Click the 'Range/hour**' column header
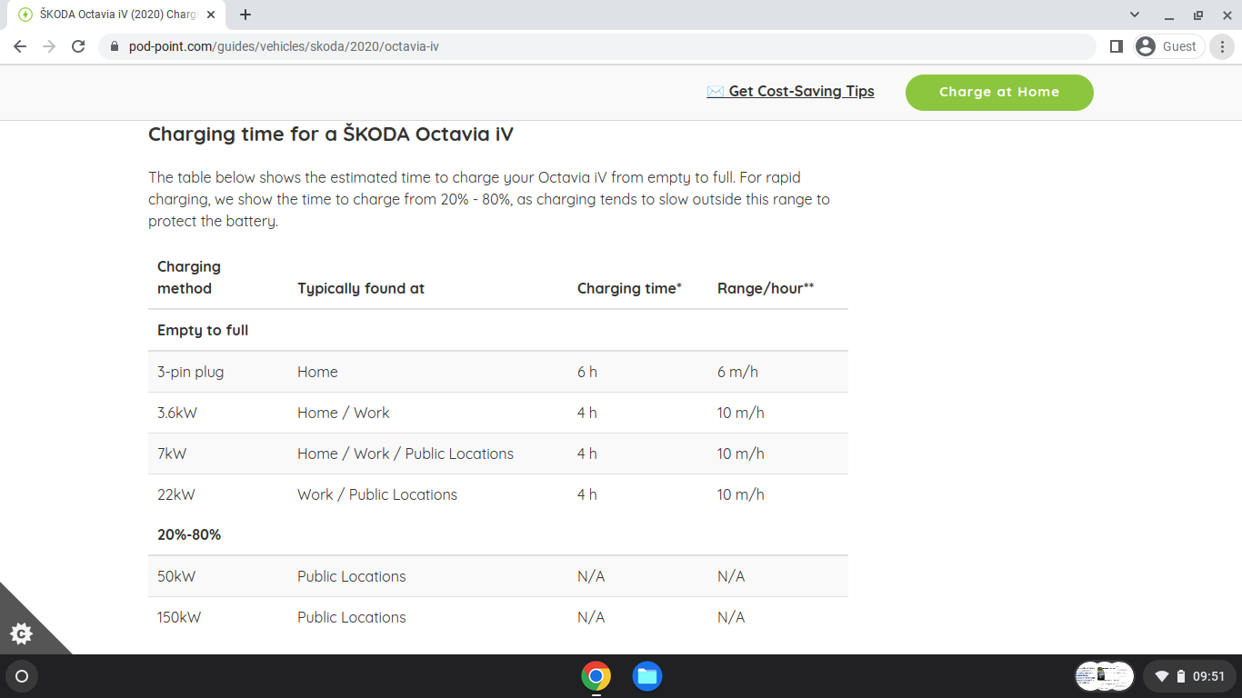This screenshot has height=698, width=1242. click(766, 288)
